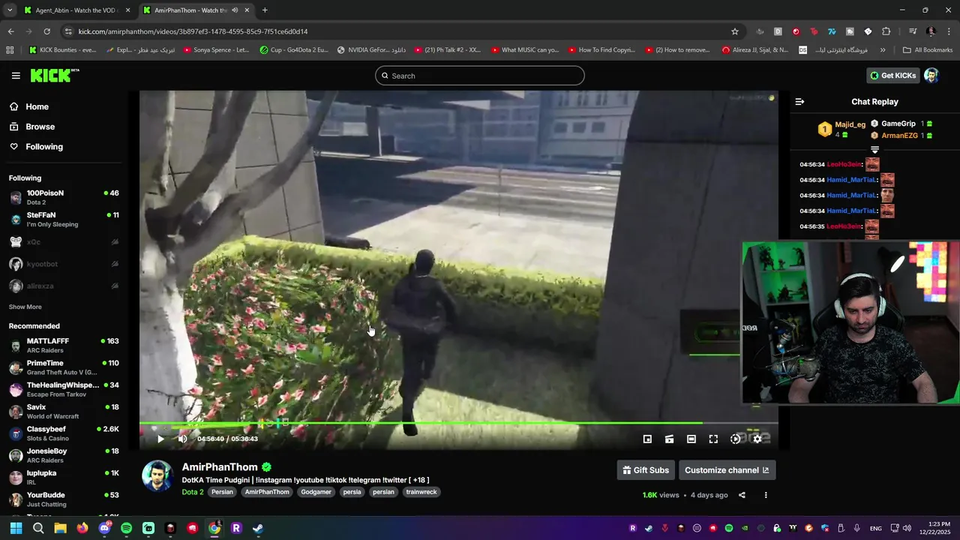Open Cup - Go4Dota 2 bookmark
This screenshot has width=960, height=540.
point(294,50)
